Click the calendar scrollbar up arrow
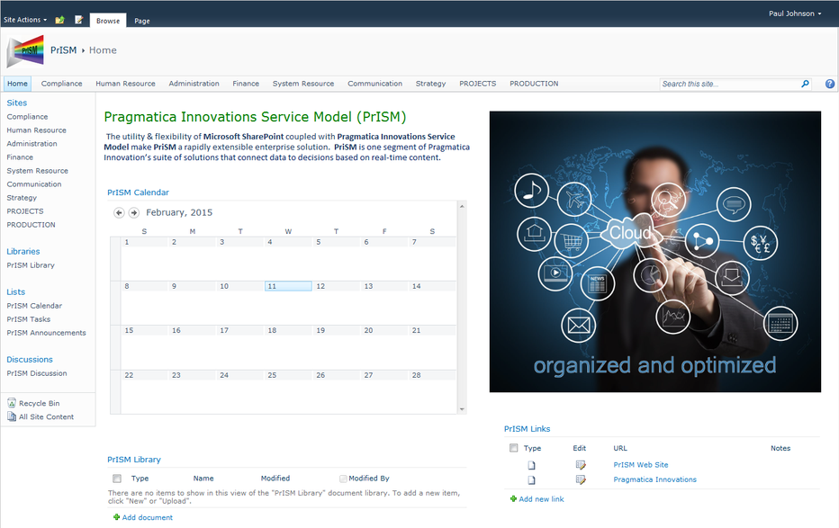 tap(462, 206)
